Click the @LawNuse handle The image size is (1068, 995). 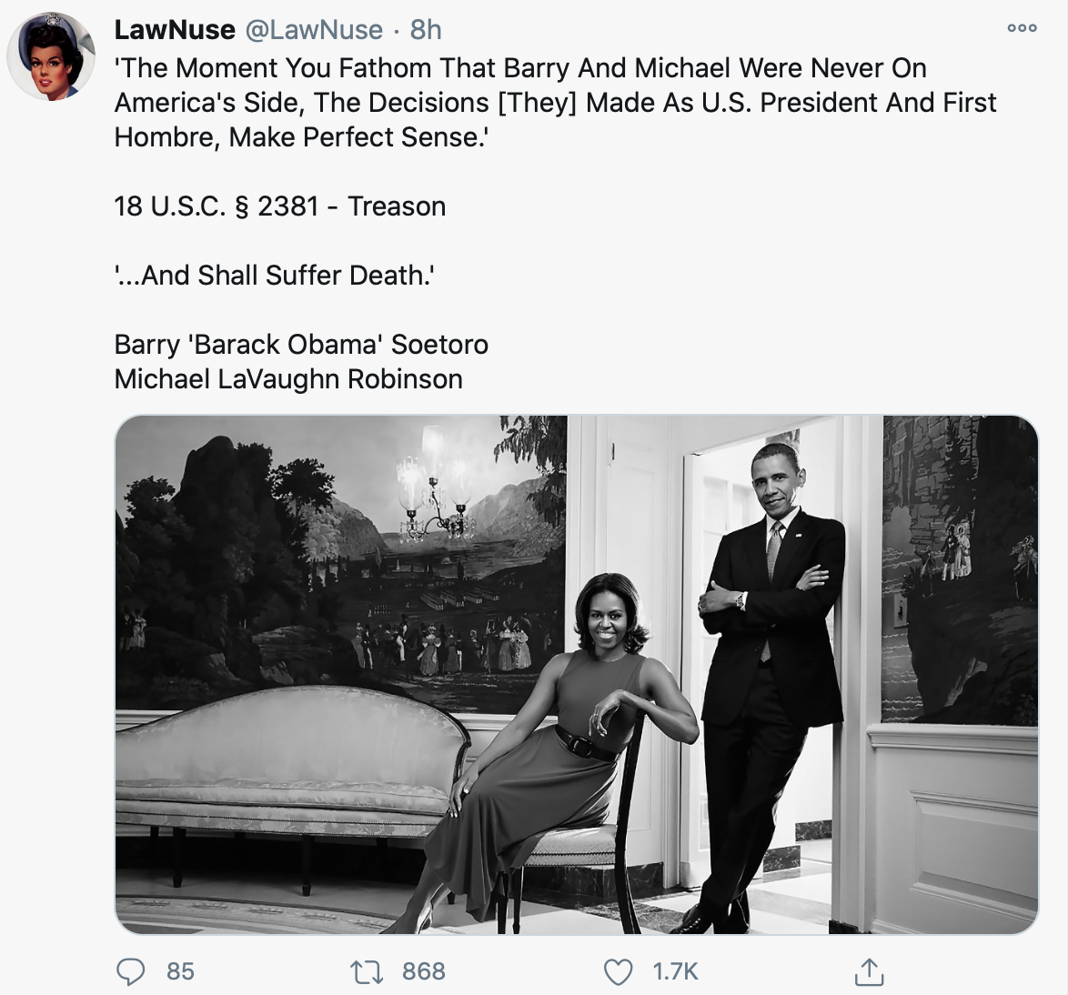click(x=313, y=30)
